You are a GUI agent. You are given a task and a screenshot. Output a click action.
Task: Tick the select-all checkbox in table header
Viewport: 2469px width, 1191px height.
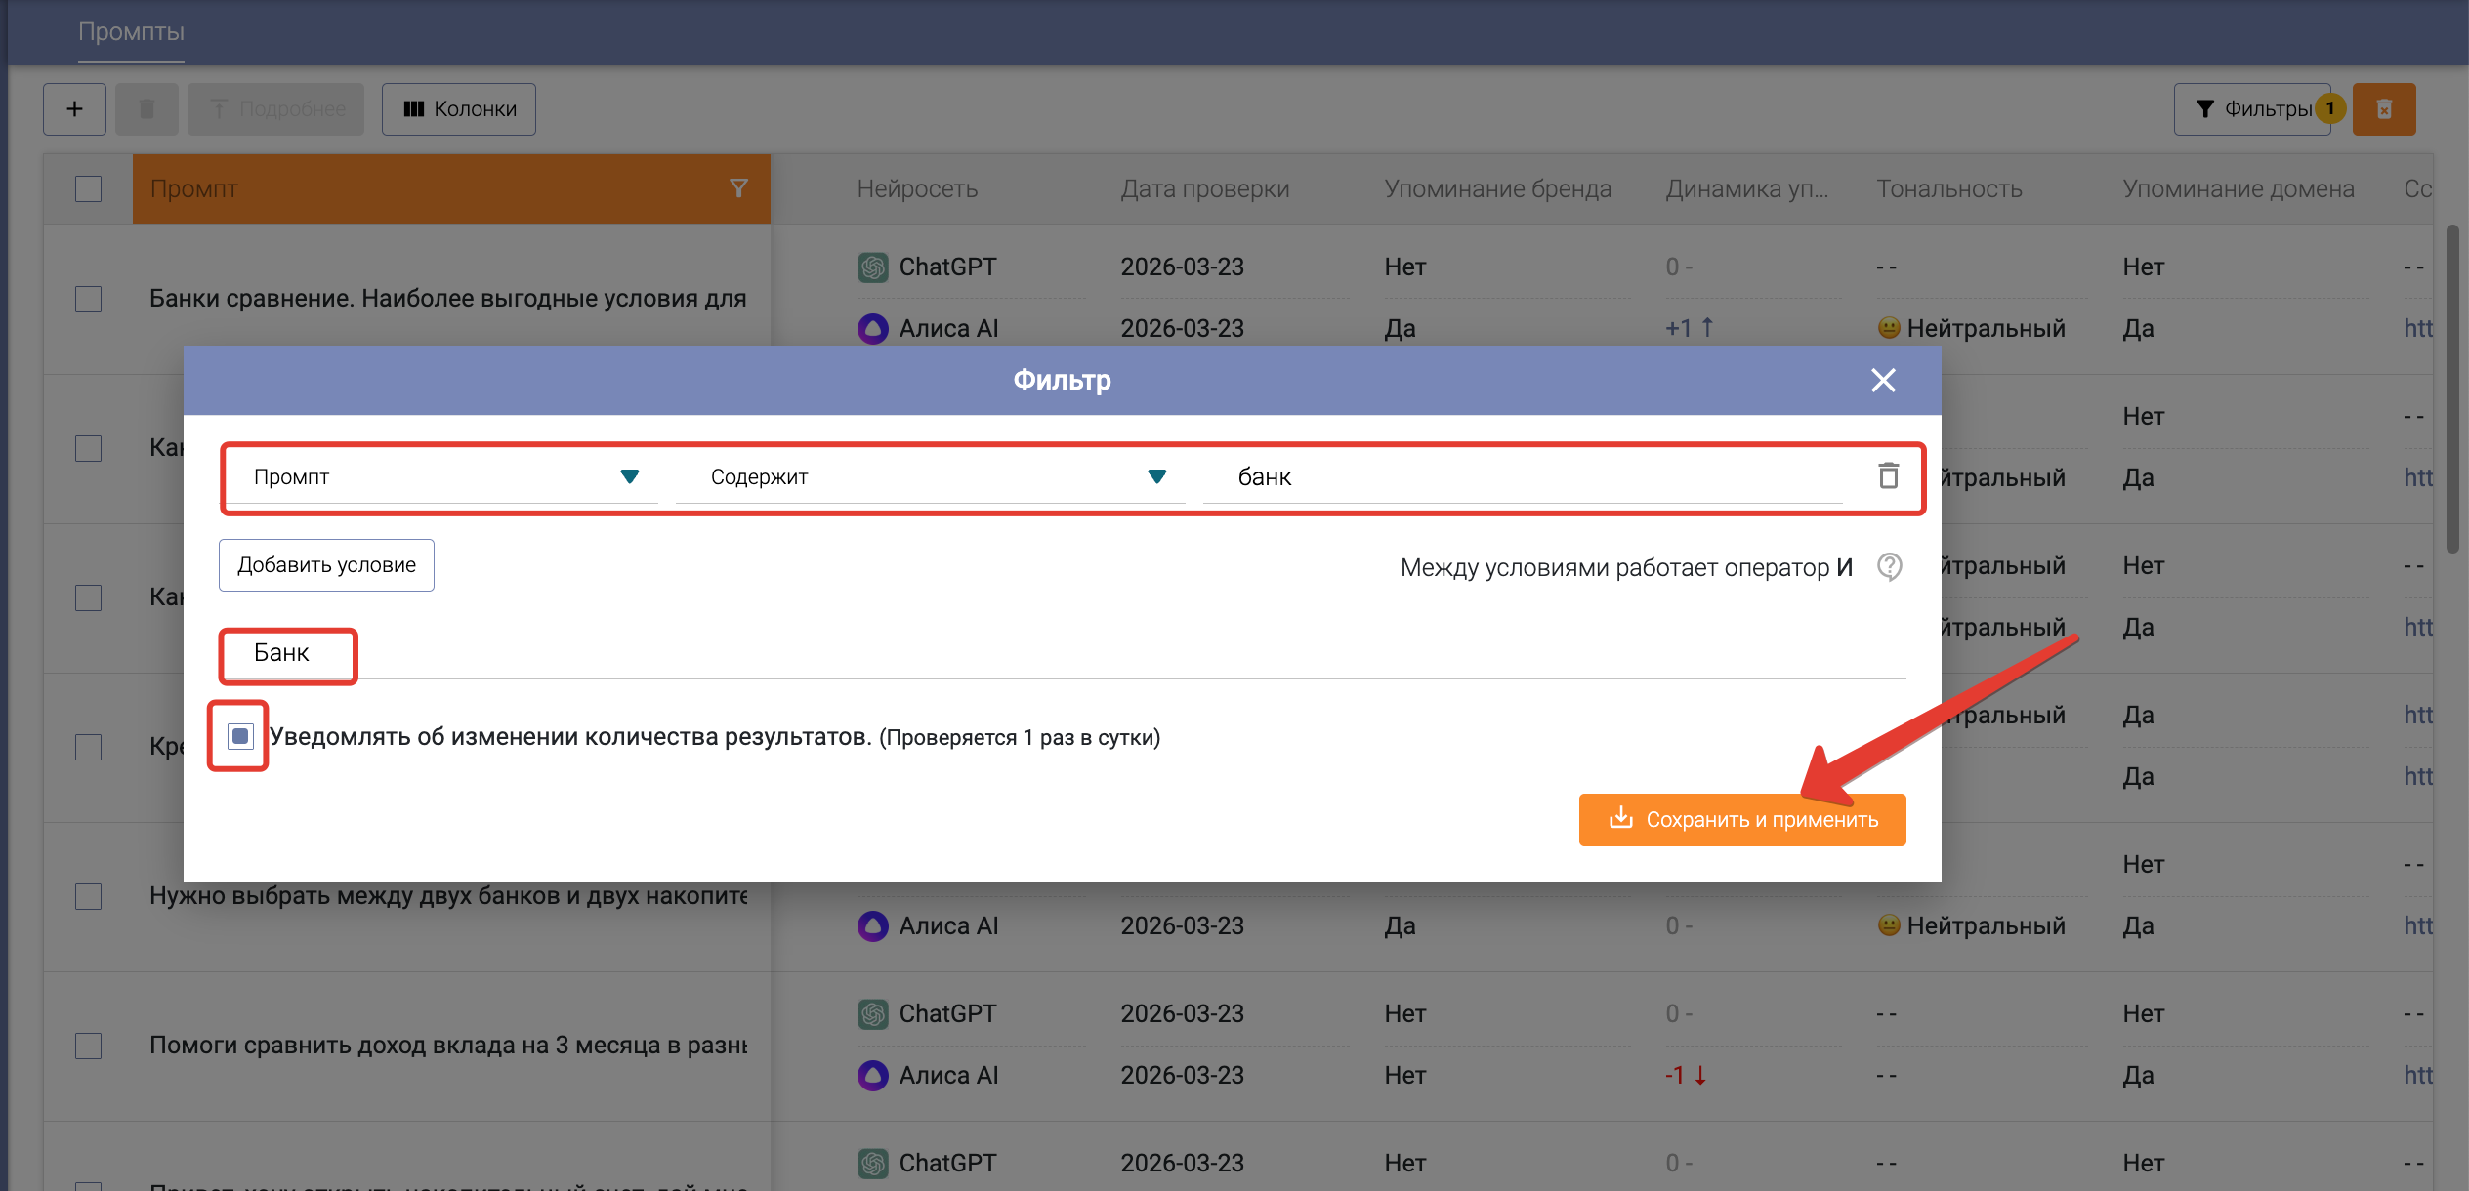tap(89, 188)
